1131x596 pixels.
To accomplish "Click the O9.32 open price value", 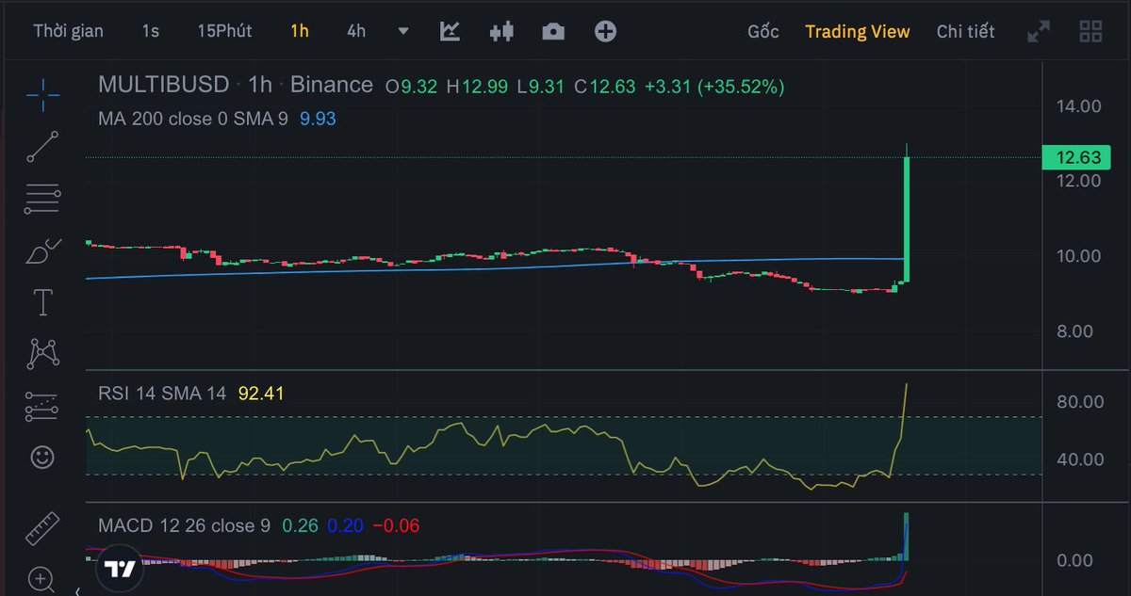I will coord(411,87).
